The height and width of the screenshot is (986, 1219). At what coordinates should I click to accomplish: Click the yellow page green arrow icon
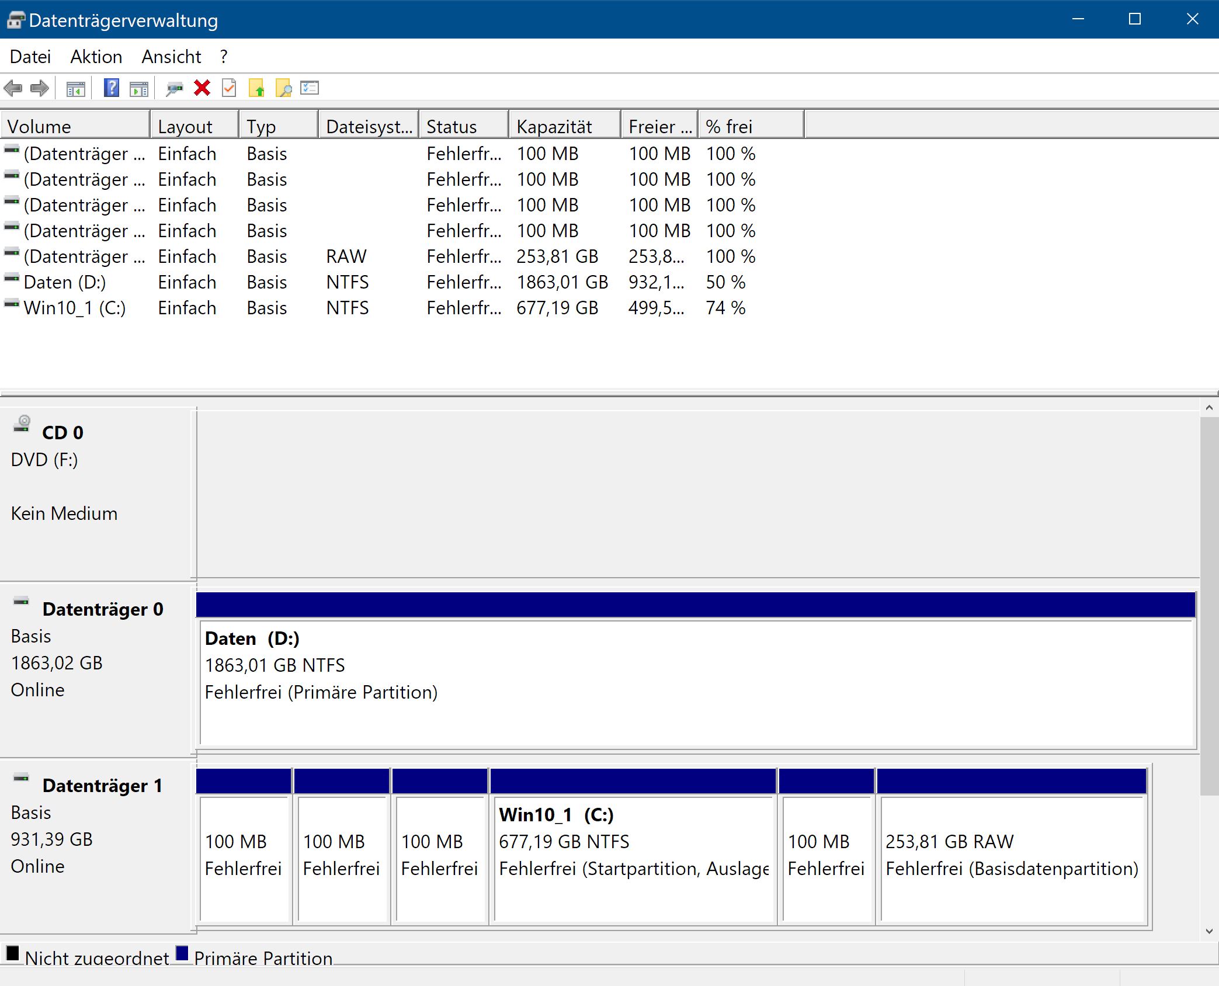(x=256, y=88)
